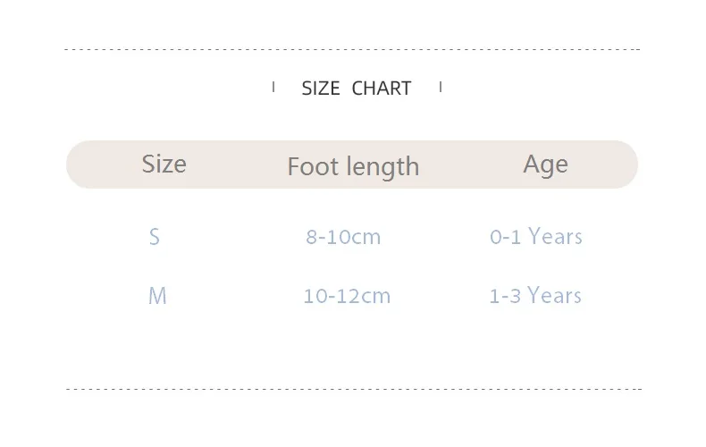
Task: Click the word Years in the M row
Action: pyautogui.click(x=554, y=296)
